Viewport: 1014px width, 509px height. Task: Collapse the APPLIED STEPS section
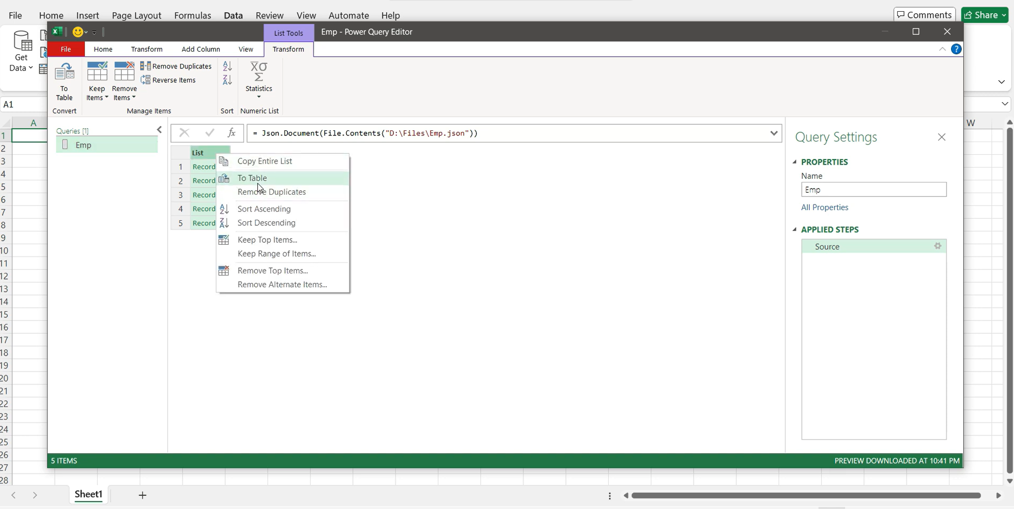[x=795, y=229]
